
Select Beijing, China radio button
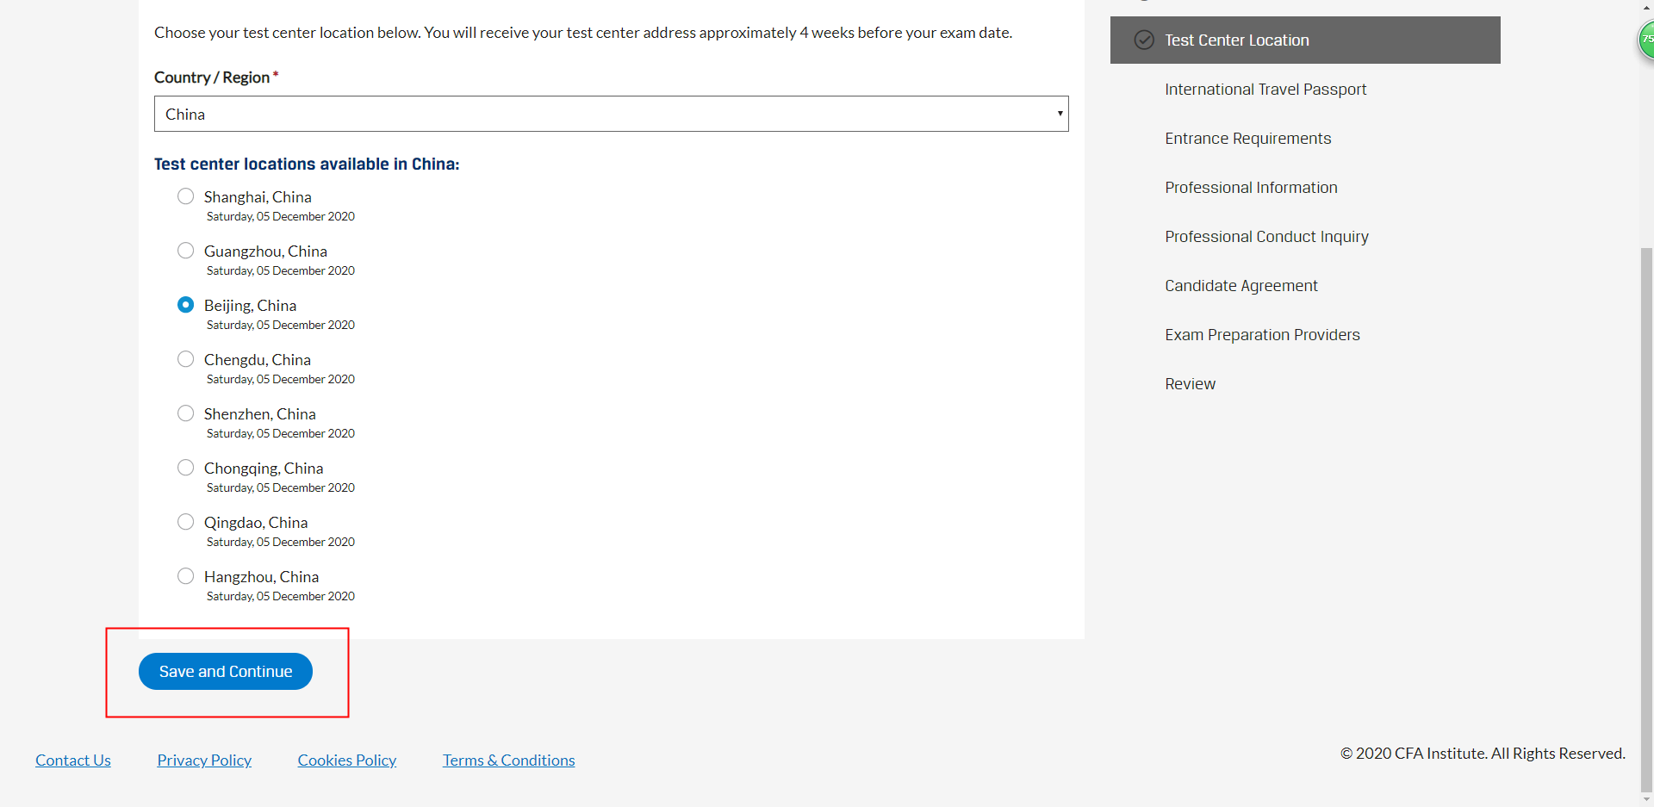coord(185,305)
